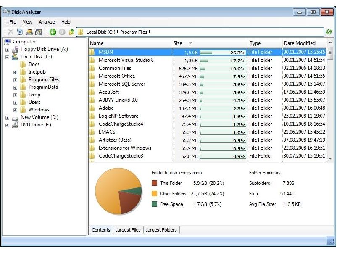Select the CodeChargeStudio4 folder row
The image size is (337, 253).
[x=208, y=124]
